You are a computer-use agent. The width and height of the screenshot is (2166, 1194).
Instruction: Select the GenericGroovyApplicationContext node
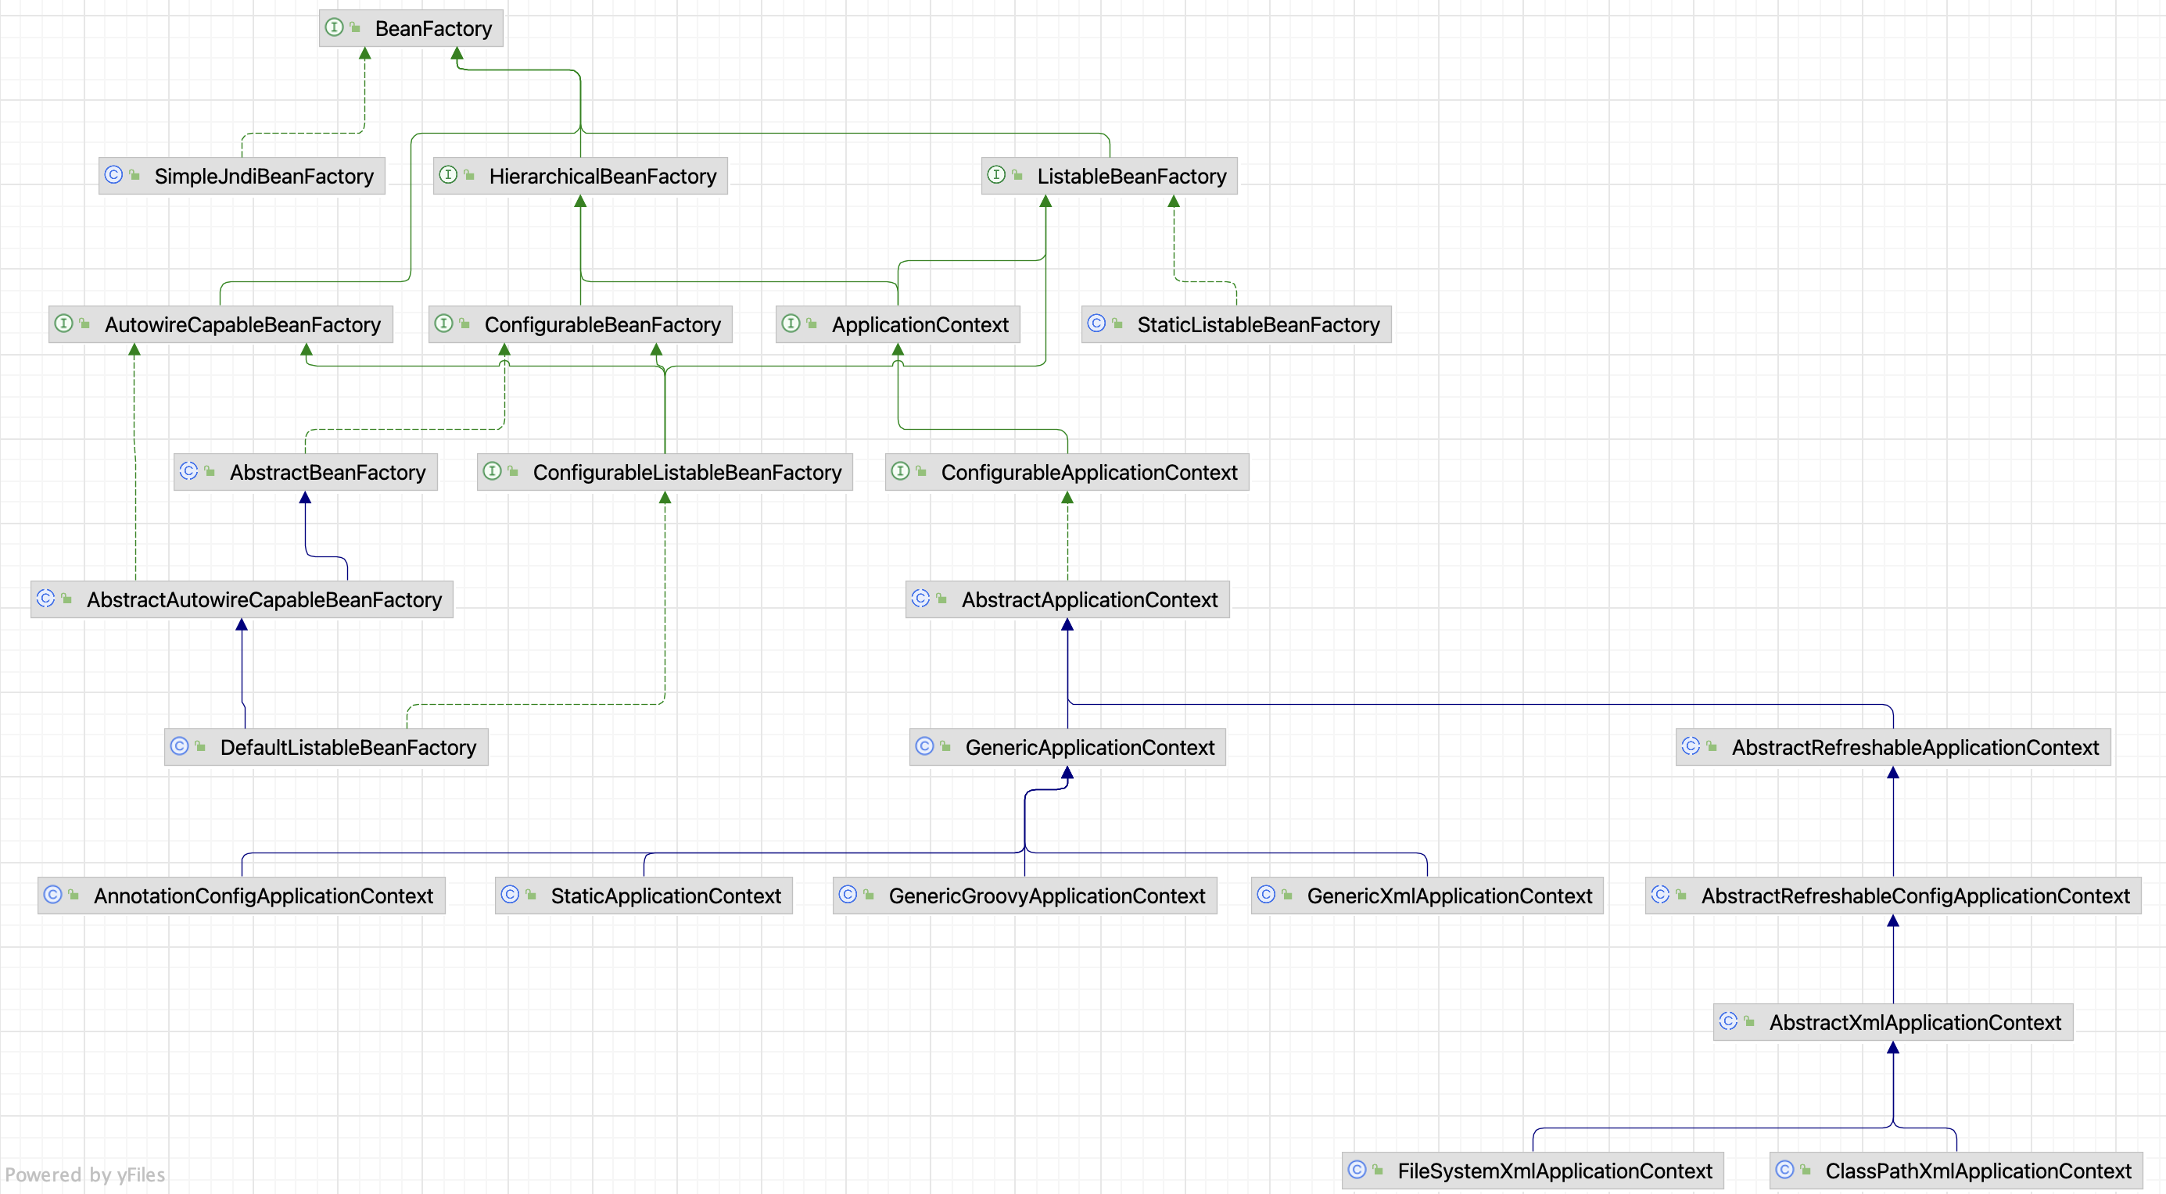[x=1046, y=896]
